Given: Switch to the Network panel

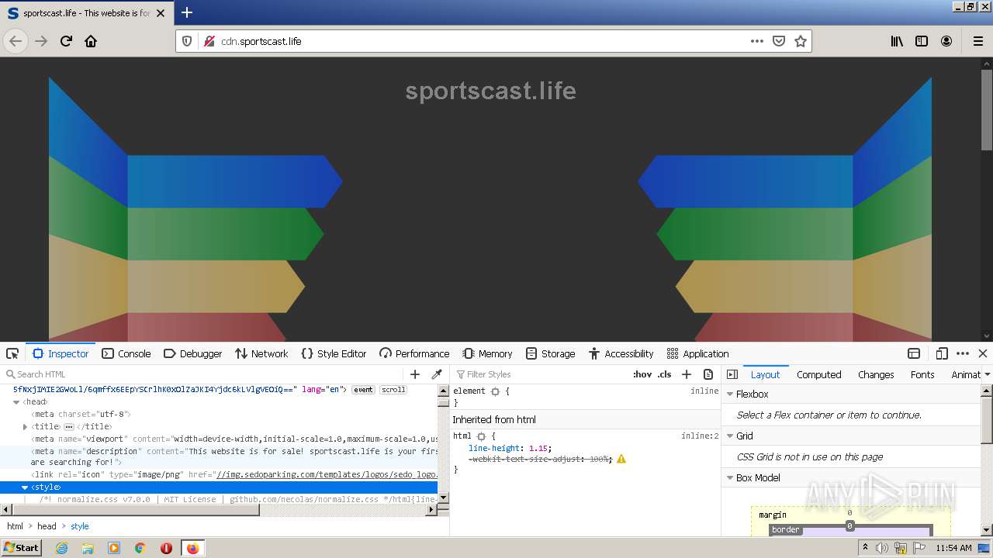Looking at the screenshot, I should [x=261, y=353].
